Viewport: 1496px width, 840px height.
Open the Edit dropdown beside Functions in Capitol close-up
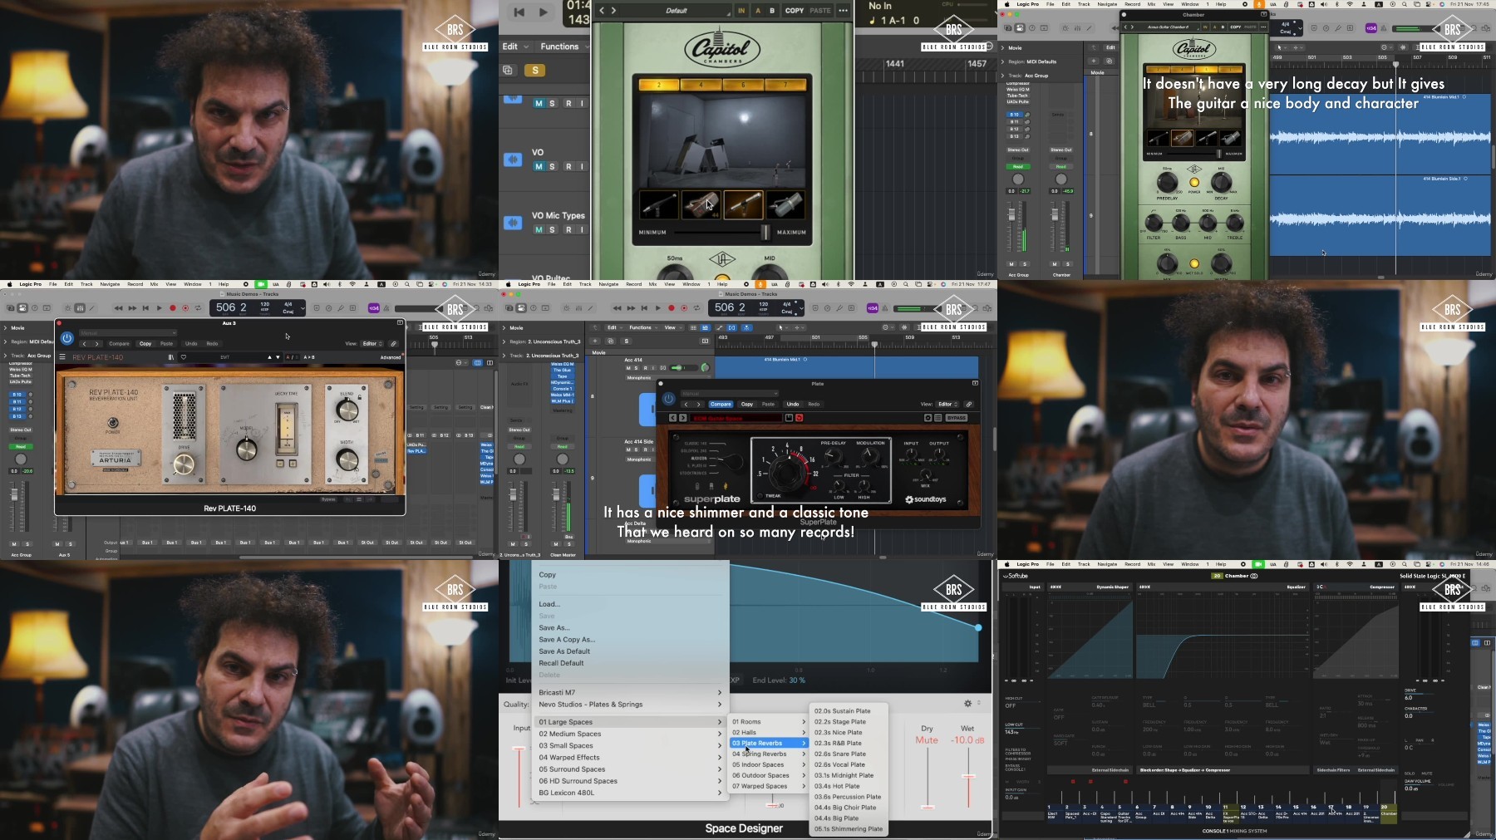click(x=515, y=47)
